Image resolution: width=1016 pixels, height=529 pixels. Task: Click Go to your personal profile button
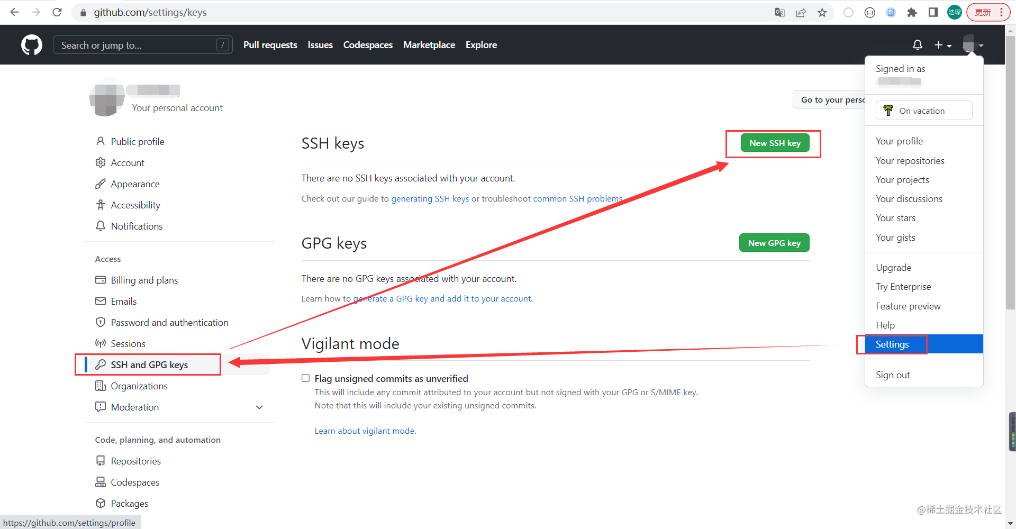pyautogui.click(x=829, y=99)
